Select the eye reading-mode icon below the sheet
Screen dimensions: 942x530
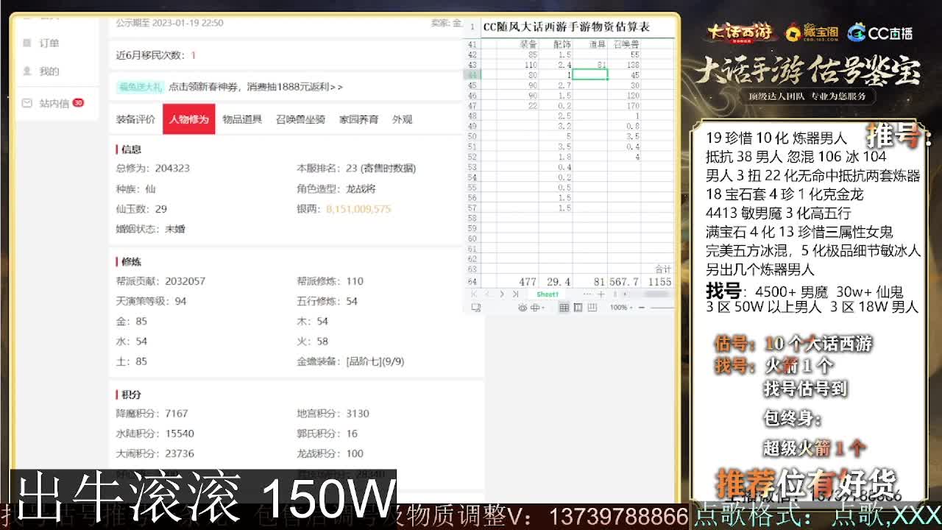pyautogui.click(x=523, y=308)
